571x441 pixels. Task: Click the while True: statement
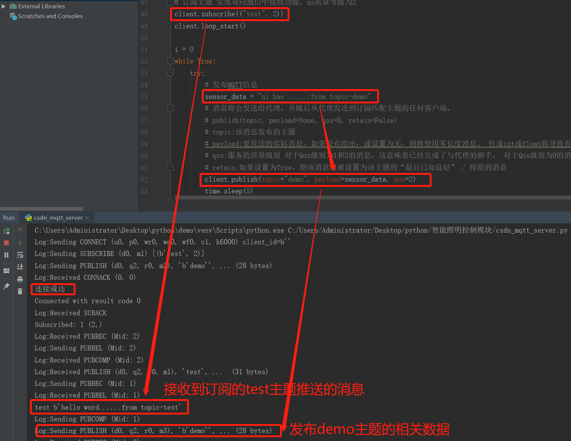pyautogui.click(x=195, y=61)
